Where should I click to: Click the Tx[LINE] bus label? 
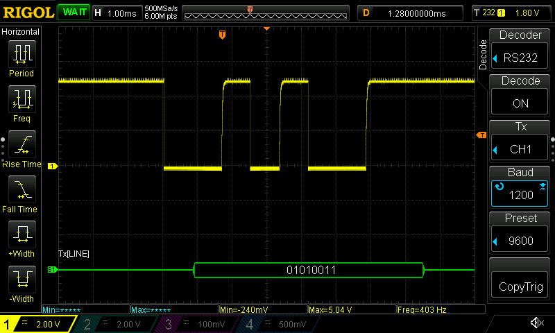coord(74,254)
